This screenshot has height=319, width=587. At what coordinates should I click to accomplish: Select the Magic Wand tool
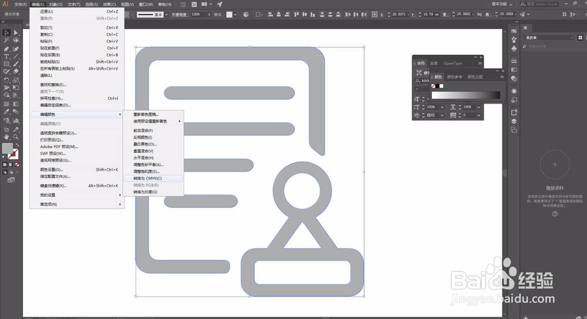[6, 41]
